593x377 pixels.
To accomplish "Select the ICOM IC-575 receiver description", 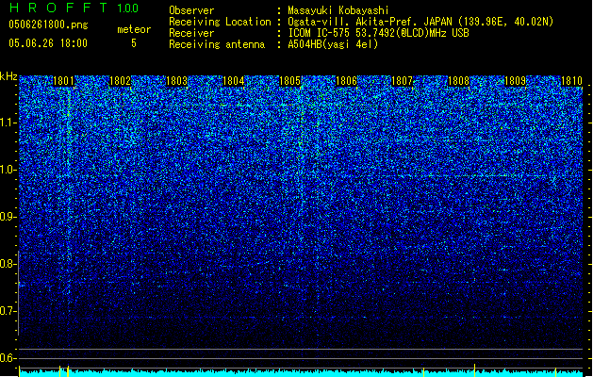I will [x=378, y=33].
